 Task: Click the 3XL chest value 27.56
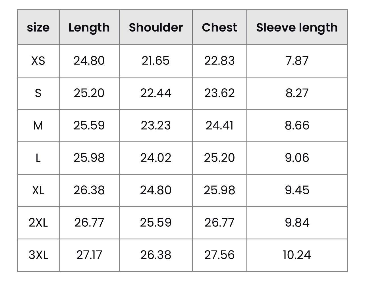[x=219, y=255]
